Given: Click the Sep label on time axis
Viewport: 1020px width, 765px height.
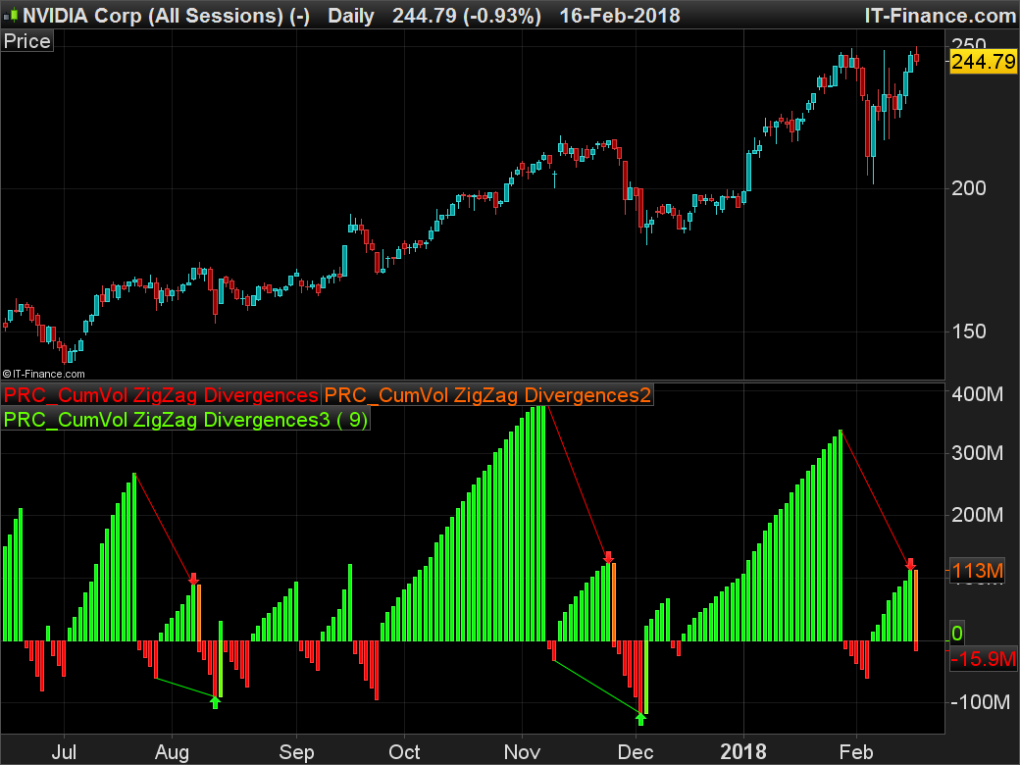Looking at the screenshot, I should (x=296, y=752).
